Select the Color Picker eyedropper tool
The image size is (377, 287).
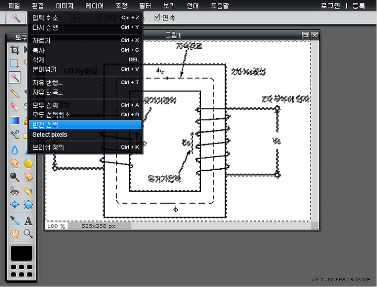point(15,220)
